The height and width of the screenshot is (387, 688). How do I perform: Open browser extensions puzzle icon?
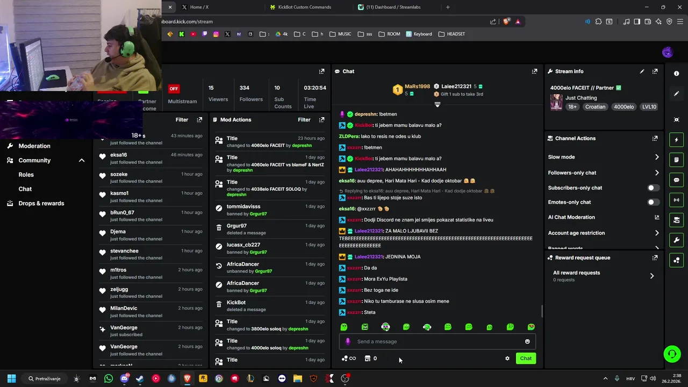598,21
